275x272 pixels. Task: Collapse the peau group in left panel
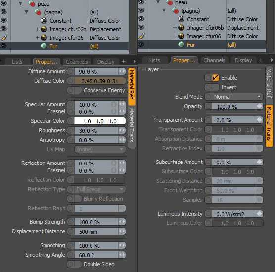tap(20, 3)
